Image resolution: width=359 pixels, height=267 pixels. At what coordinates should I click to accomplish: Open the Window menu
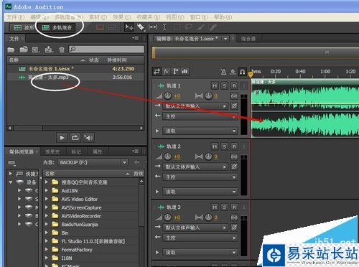[199, 17]
